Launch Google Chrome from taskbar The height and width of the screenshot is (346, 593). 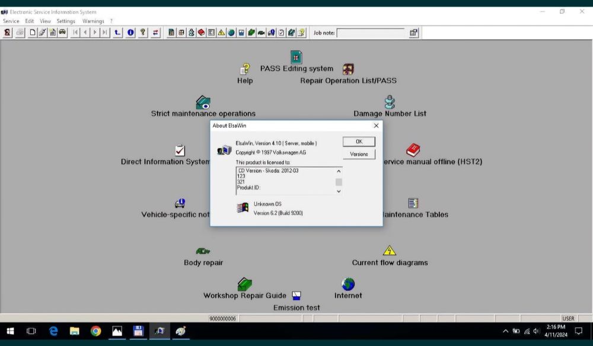pyautogui.click(x=95, y=331)
